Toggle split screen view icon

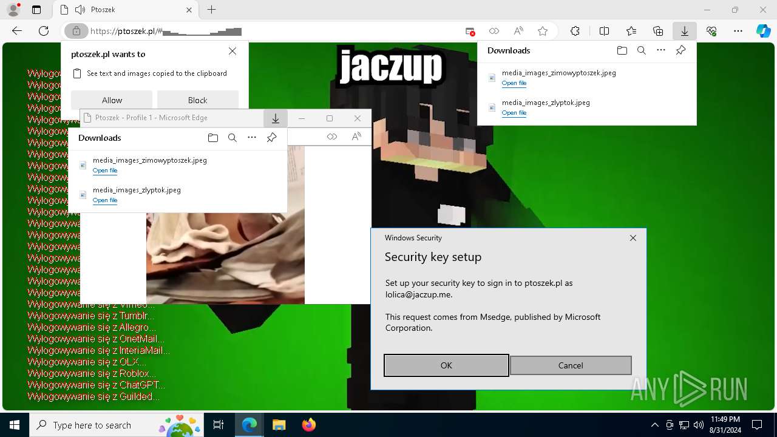click(x=604, y=31)
